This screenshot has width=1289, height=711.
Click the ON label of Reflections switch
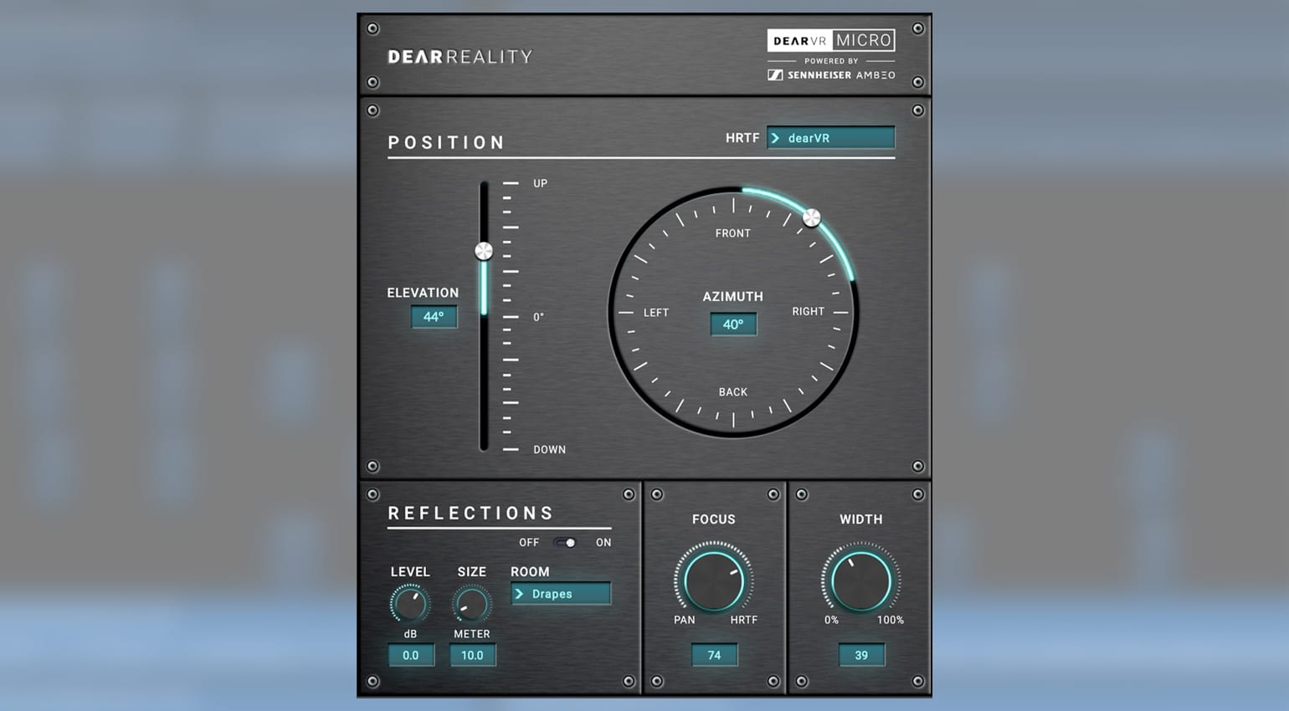603,543
